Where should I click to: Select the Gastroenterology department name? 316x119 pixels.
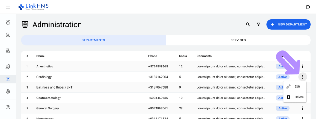48,98
